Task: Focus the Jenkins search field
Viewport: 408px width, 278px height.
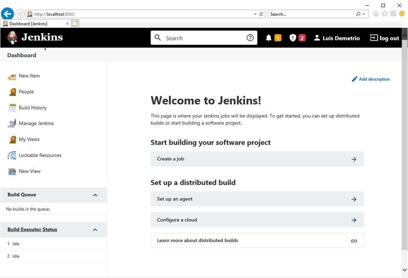Action: [x=204, y=38]
